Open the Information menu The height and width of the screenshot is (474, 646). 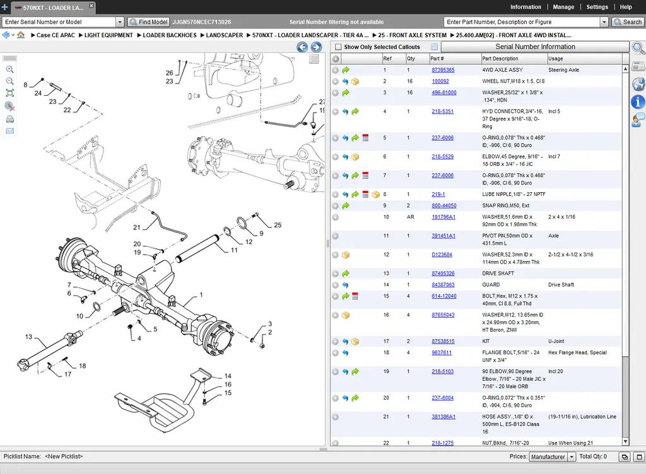coord(526,7)
